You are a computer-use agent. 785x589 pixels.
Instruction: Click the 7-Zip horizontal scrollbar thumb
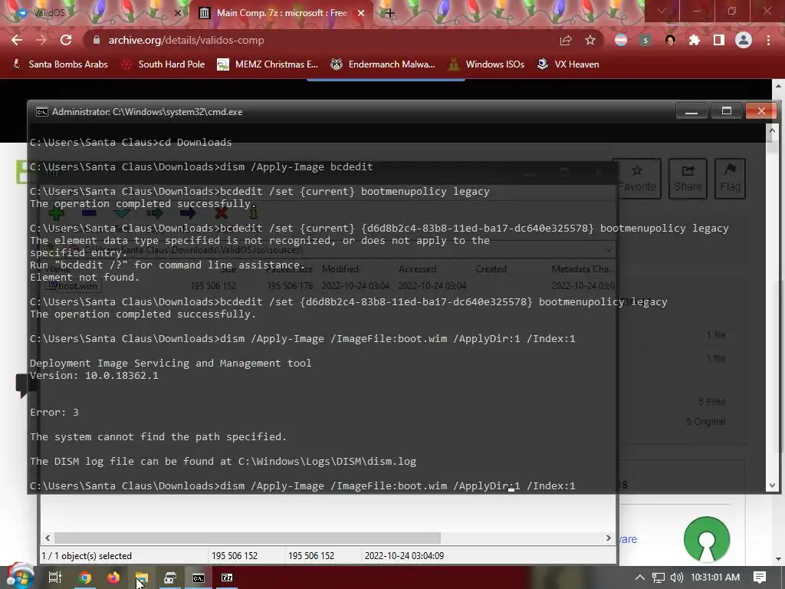click(248, 538)
